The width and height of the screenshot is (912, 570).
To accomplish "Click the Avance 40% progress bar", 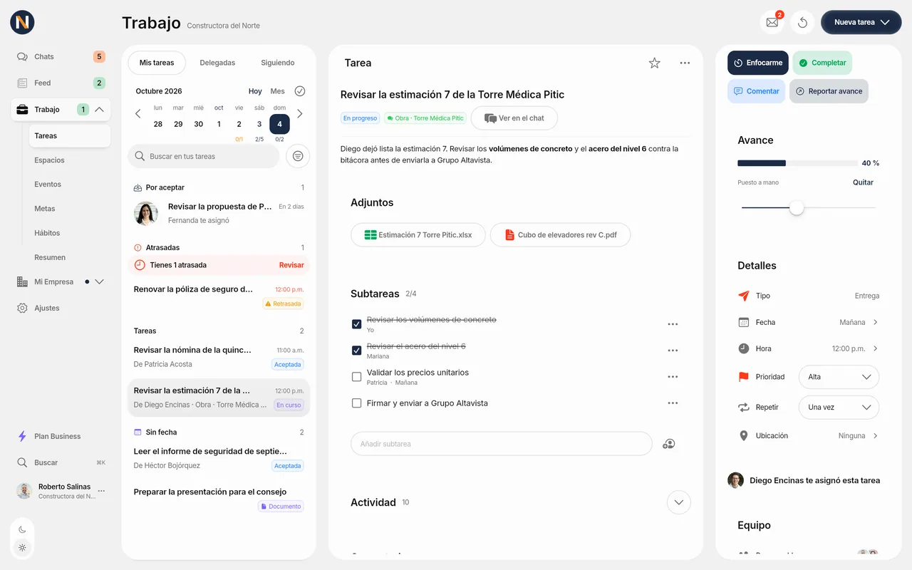I will (797, 163).
